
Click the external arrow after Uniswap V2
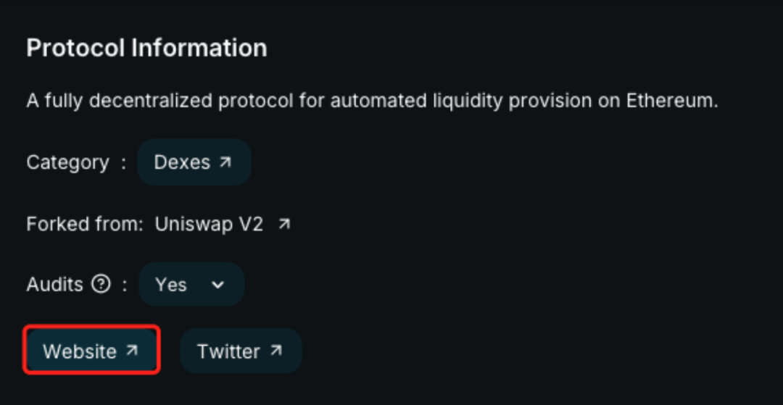pyautogui.click(x=284, y=225)
